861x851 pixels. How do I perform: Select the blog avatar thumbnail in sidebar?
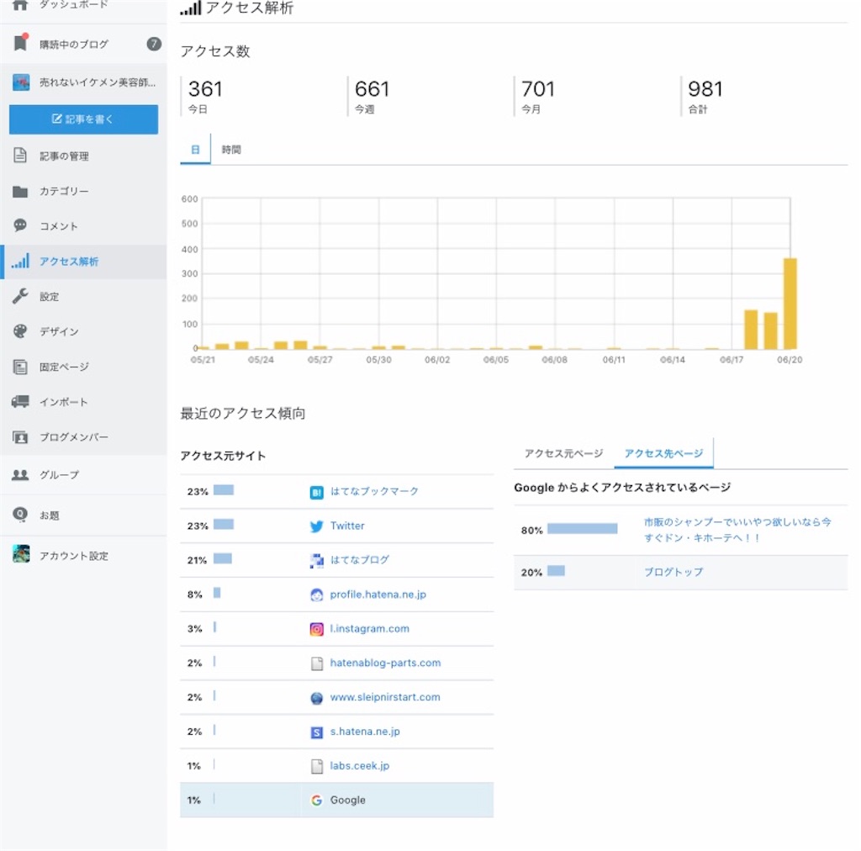(21, 82)
